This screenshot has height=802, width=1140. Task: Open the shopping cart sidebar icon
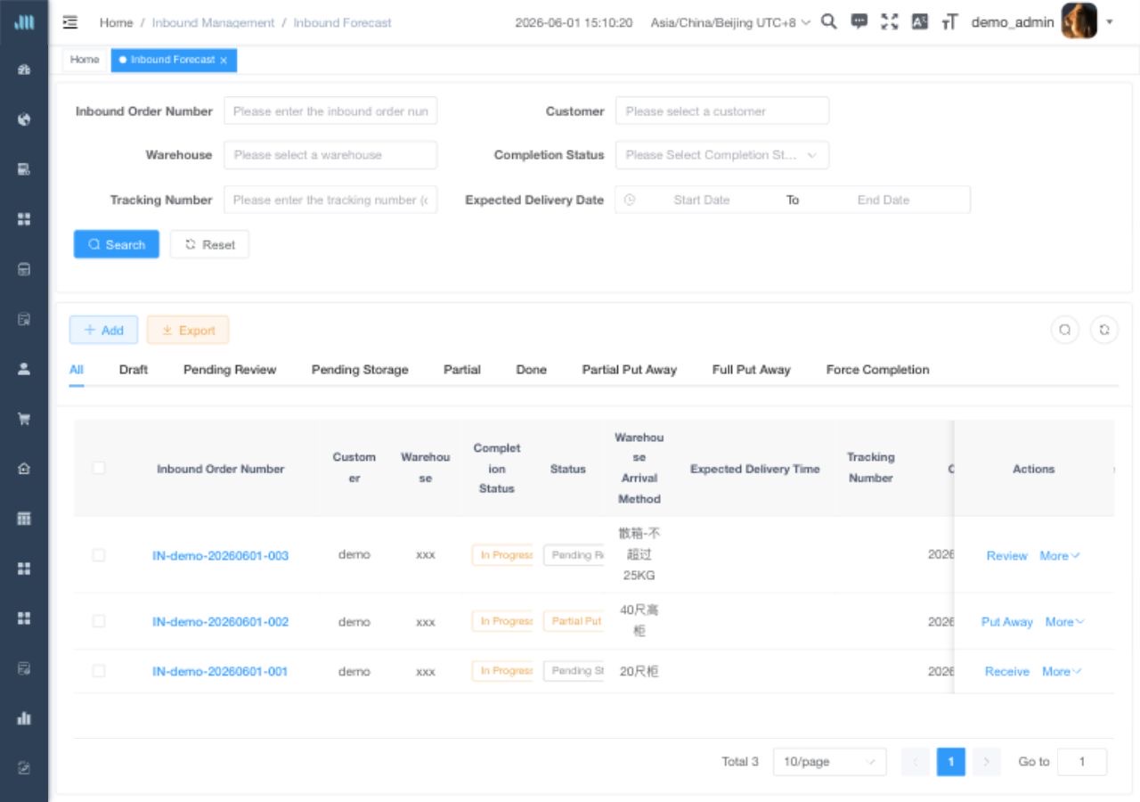(x=24, y=419)
